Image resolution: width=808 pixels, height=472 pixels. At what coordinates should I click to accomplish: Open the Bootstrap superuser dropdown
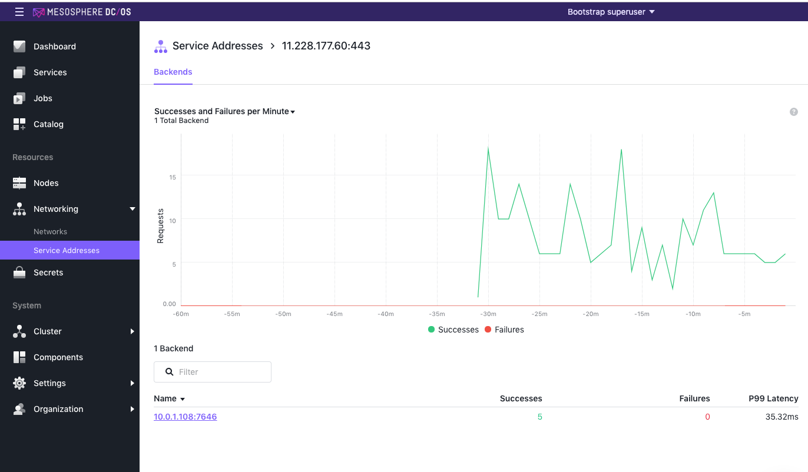tap(611, 12)
